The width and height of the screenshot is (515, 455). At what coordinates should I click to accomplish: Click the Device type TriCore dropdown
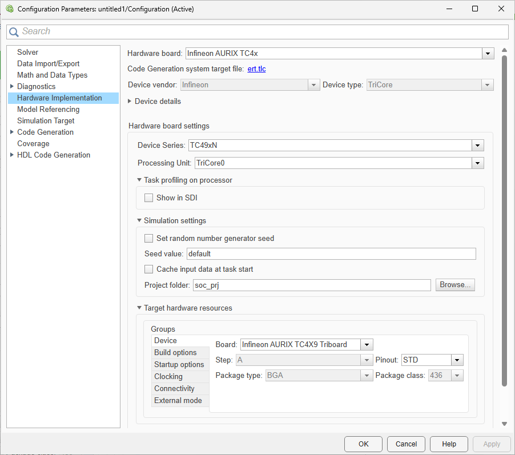point(429,85)
